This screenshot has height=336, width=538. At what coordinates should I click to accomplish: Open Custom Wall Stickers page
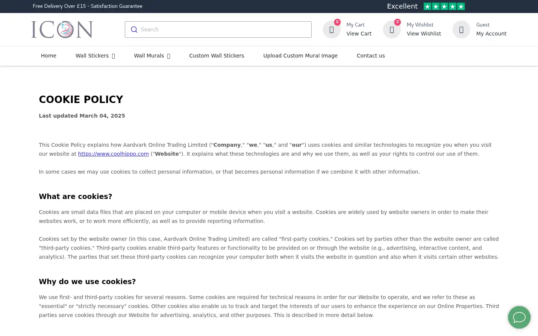[217, 56]
